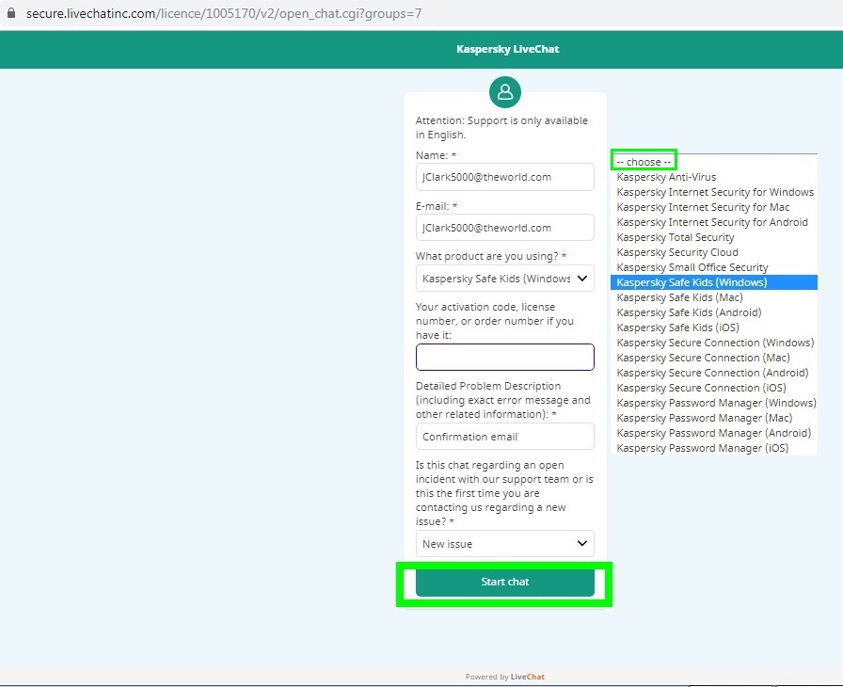Viewport: 843px width, 687px height.
Task: Select the '-- choose --' option
Action: [x=644, y=162]
